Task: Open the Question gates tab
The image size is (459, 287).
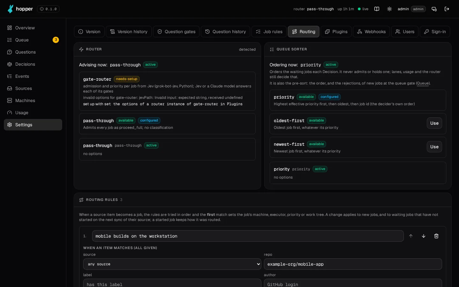Action: point(176,32)
